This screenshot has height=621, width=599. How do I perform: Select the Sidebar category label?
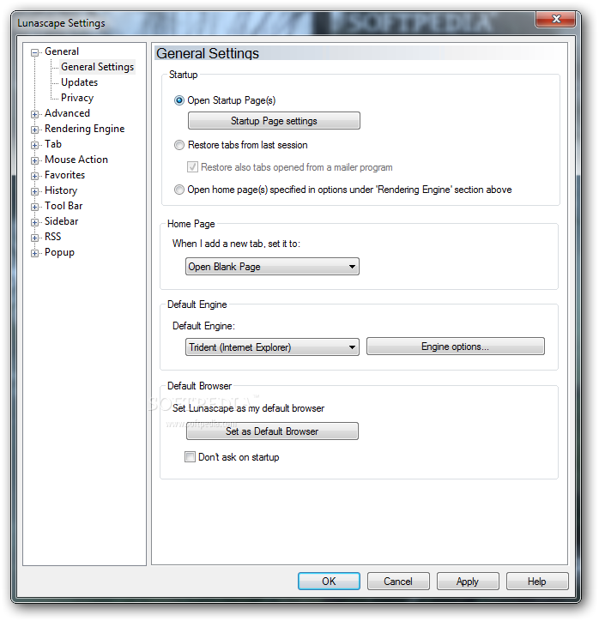[x=62, y=221]
